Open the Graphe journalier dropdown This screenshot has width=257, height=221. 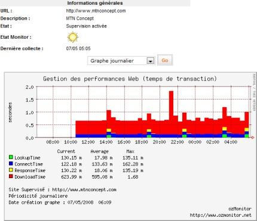(x=121, y=61)
